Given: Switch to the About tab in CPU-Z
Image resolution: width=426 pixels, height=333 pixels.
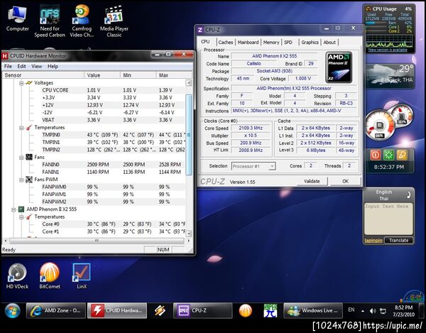Looking at the screenshot, I should [329, 43].
